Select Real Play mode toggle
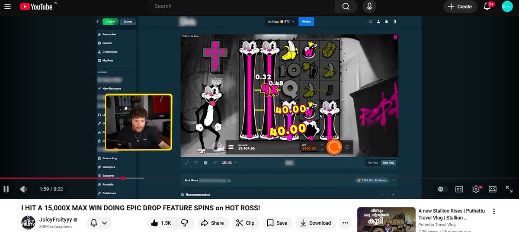 388,163
